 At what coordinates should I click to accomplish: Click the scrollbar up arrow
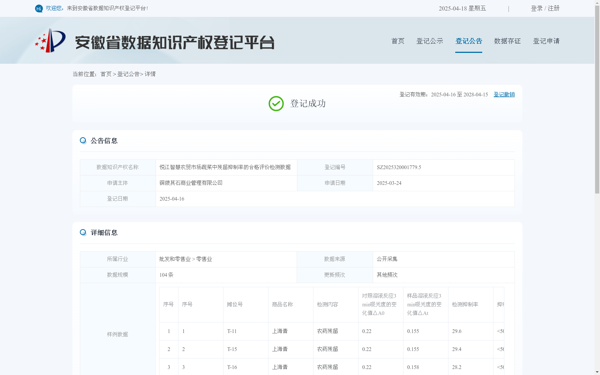coord(597,3)
